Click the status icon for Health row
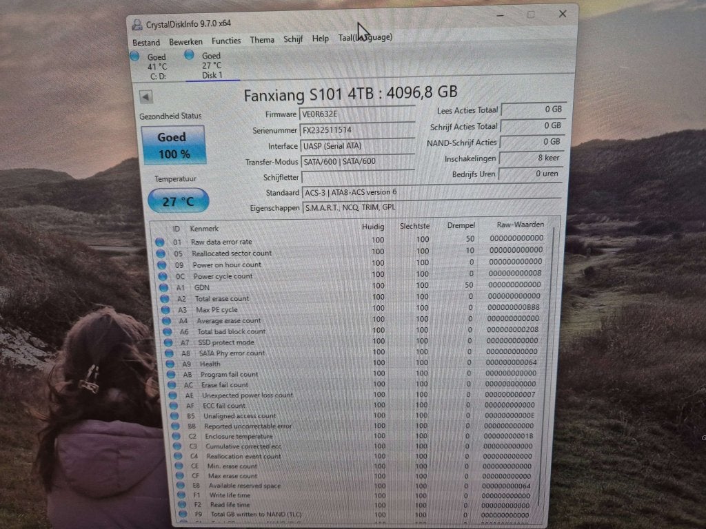706x529 pixels. click(x=170, y=364)
